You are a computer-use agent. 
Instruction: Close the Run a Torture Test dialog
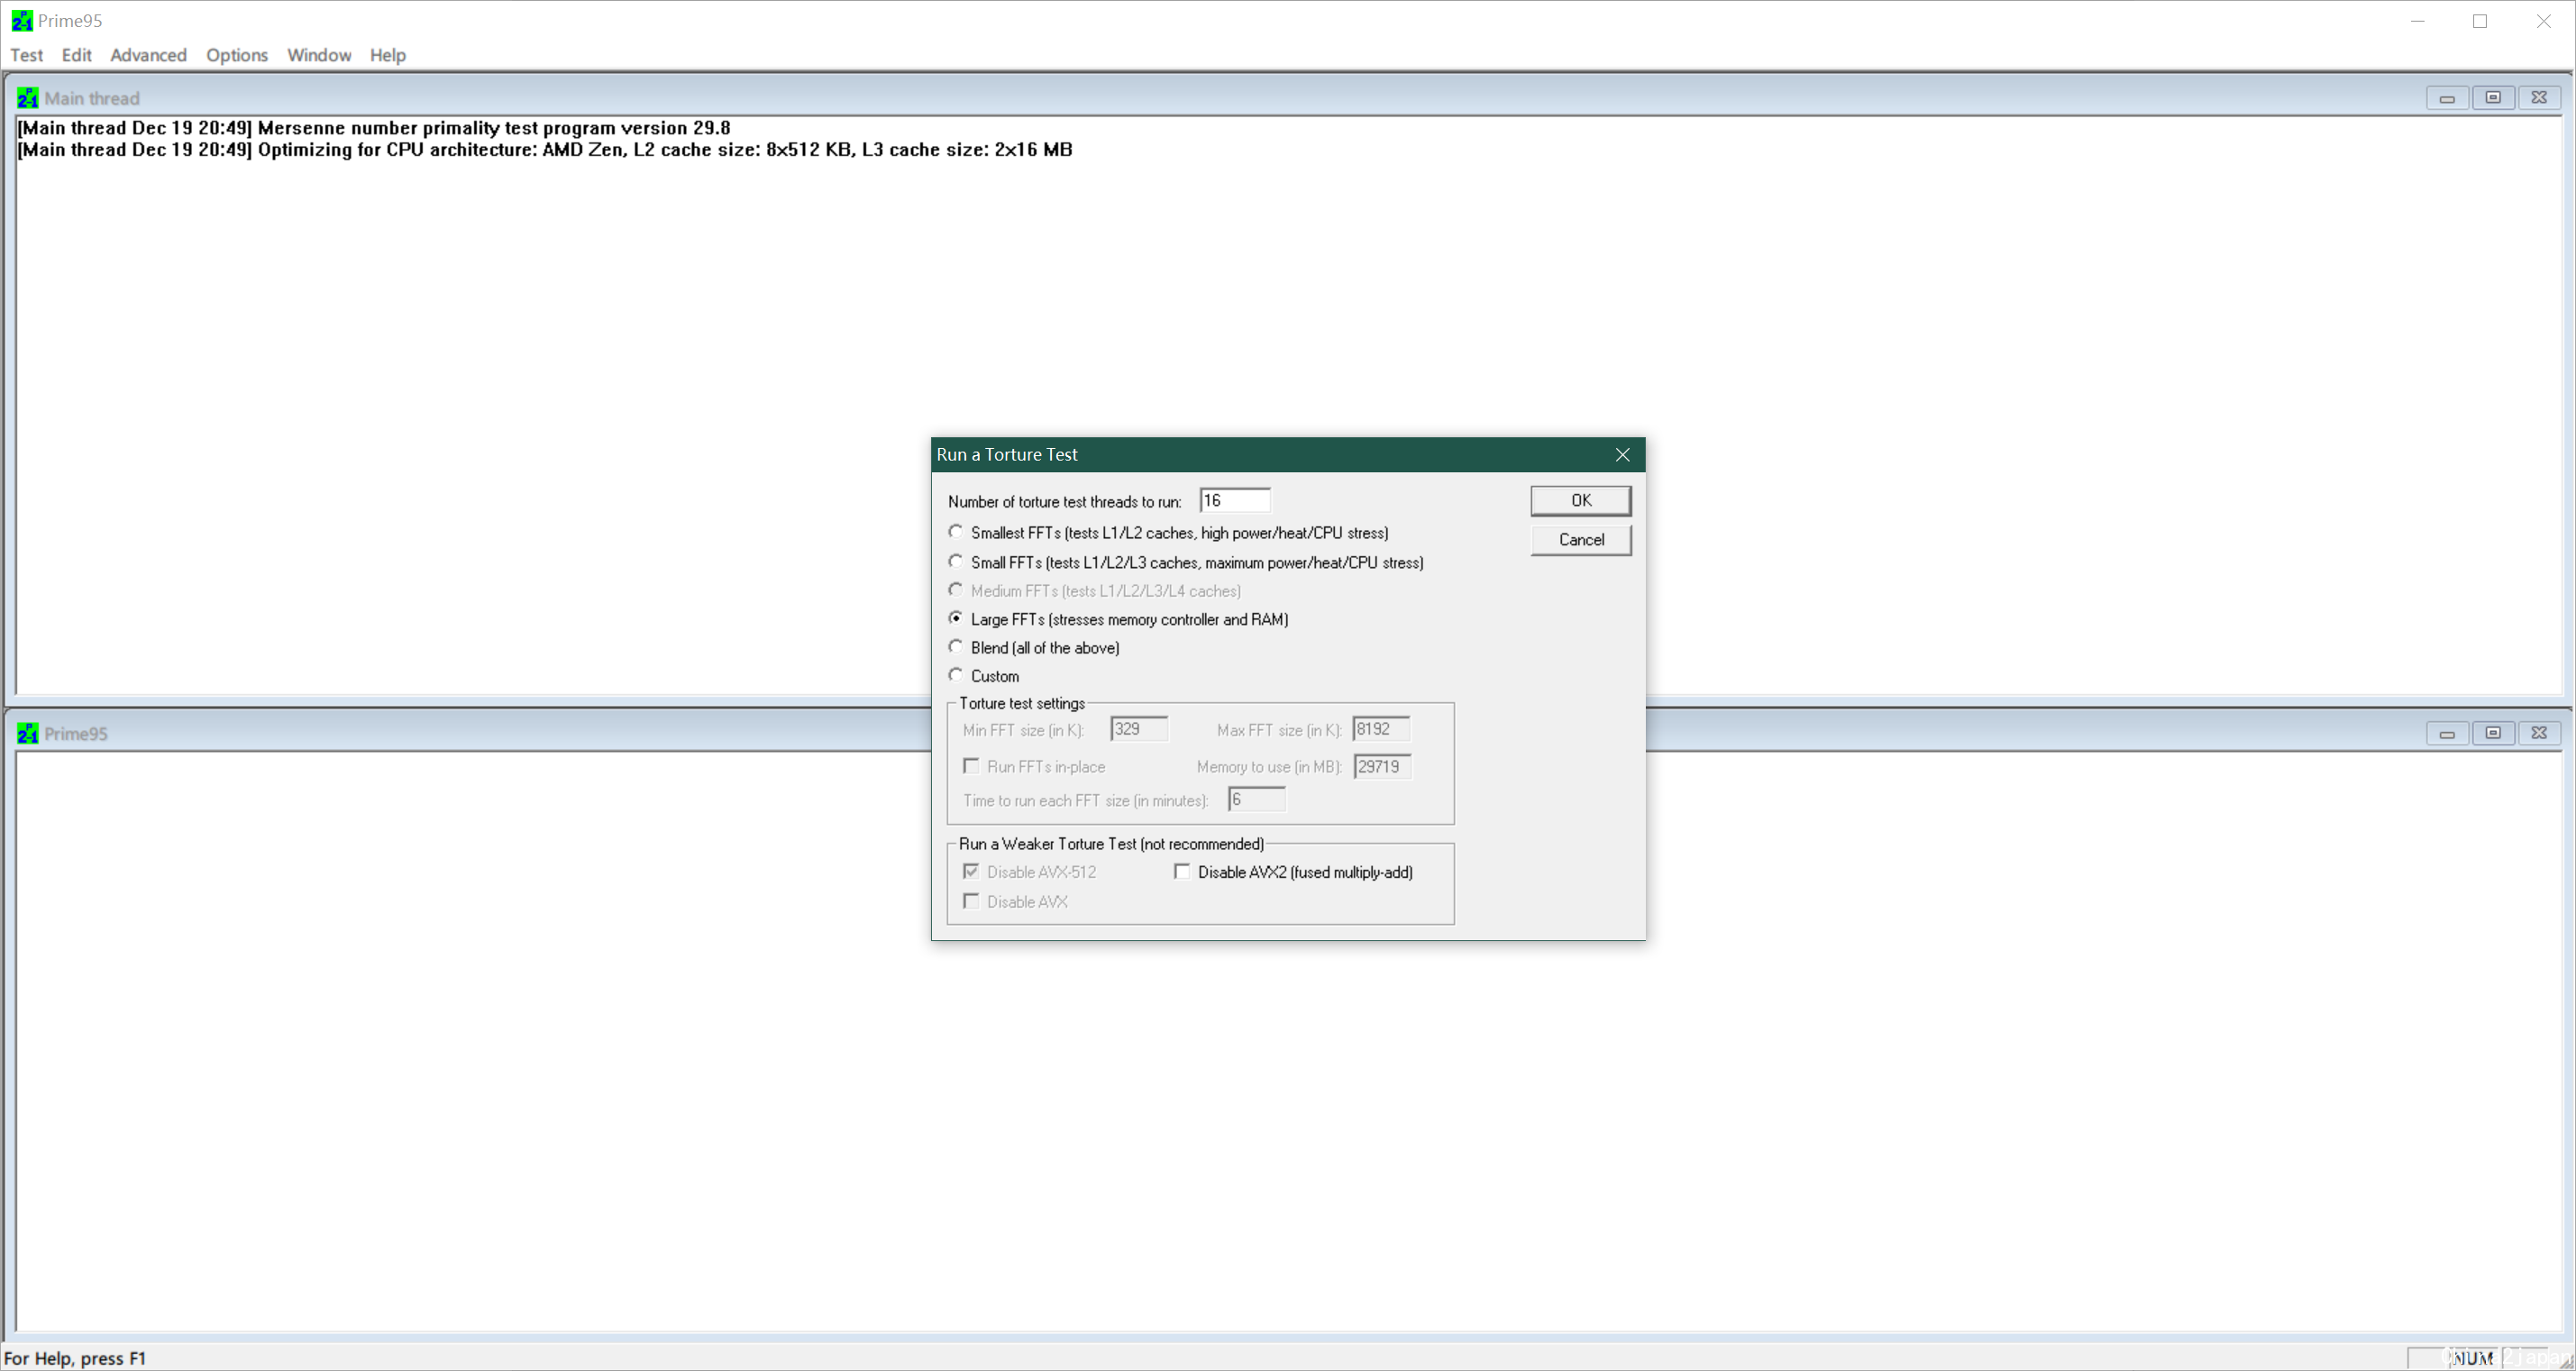pos(1622,455)
